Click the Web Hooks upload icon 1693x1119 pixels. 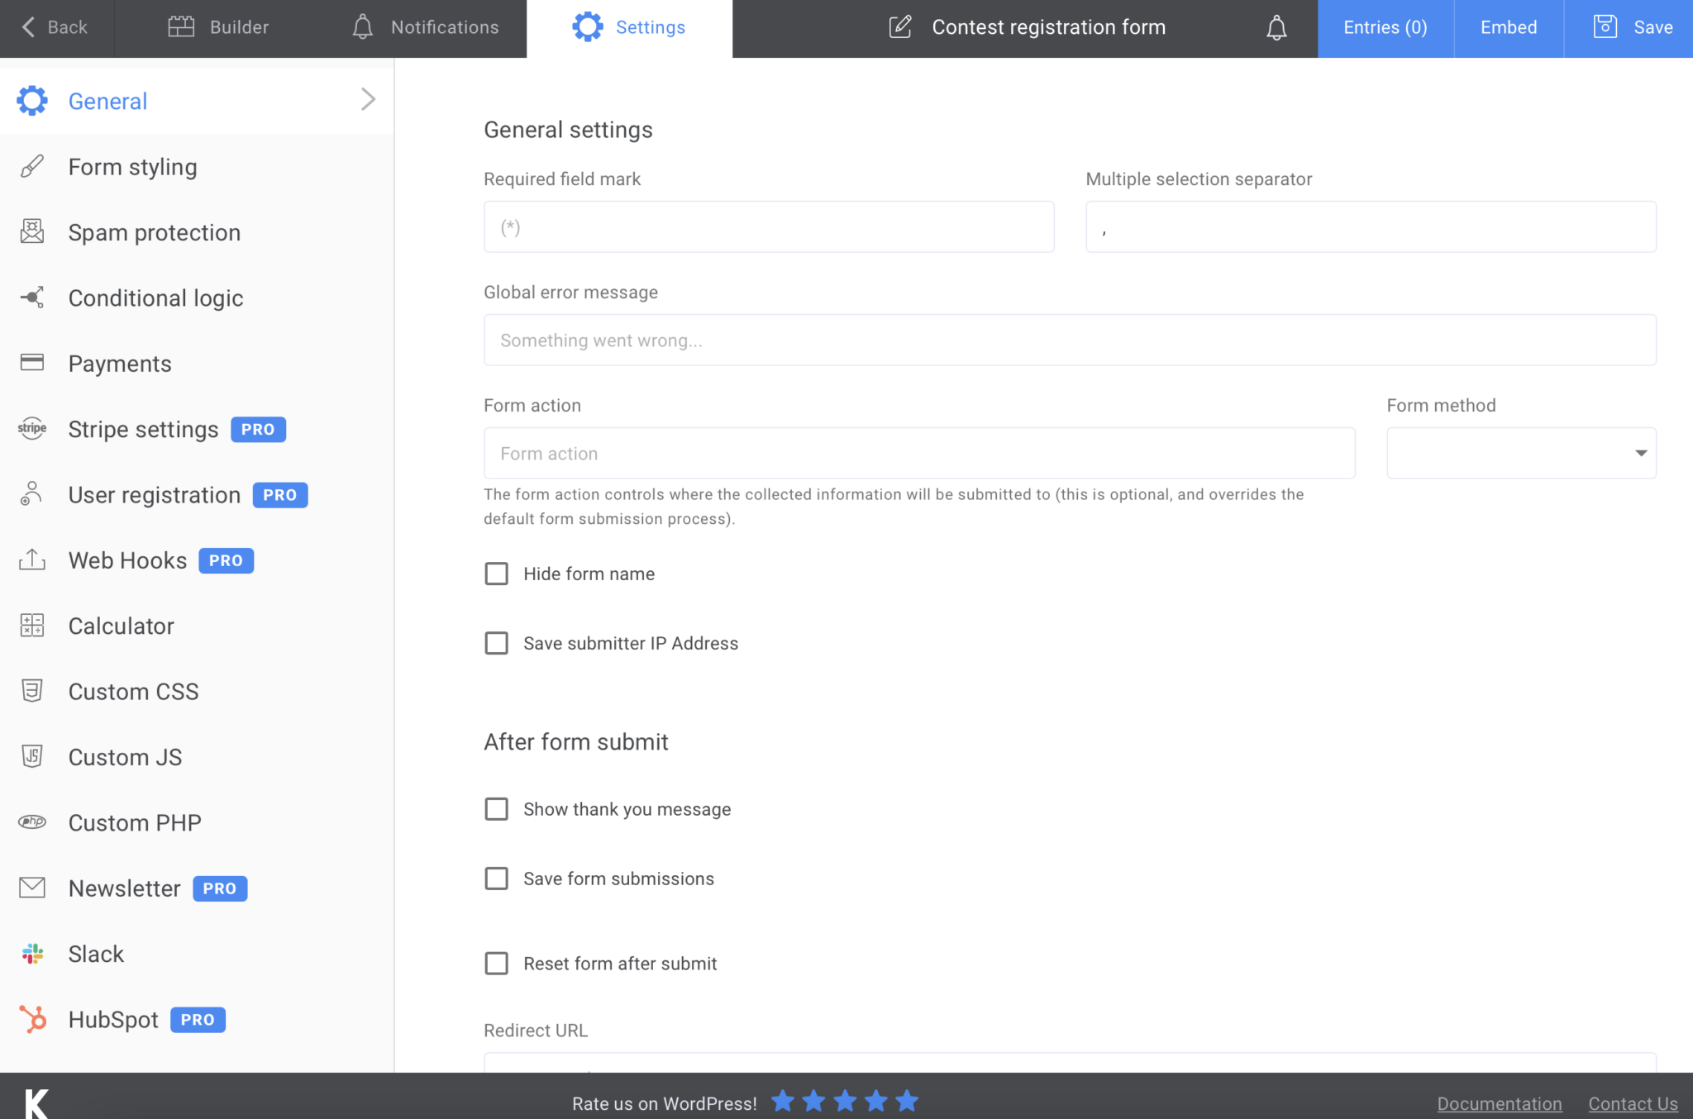pos(31,560)
